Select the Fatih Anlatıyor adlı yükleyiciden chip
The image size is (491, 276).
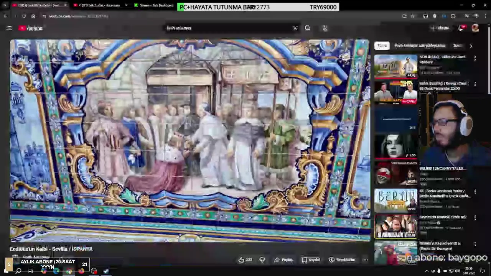click(x=420, y=46)
